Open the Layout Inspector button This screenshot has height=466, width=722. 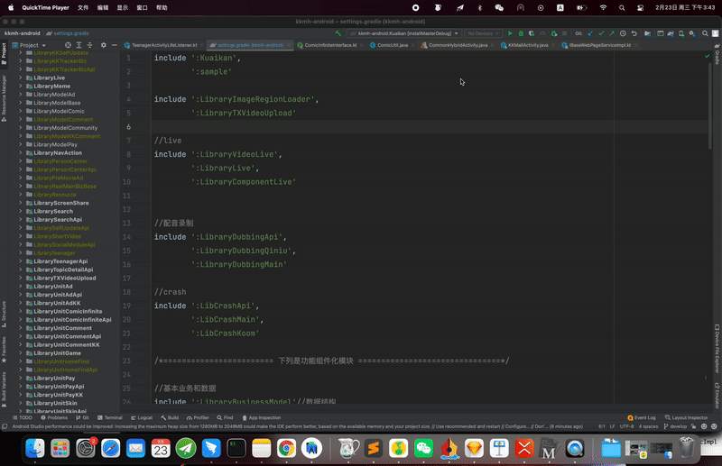point(686,417)
